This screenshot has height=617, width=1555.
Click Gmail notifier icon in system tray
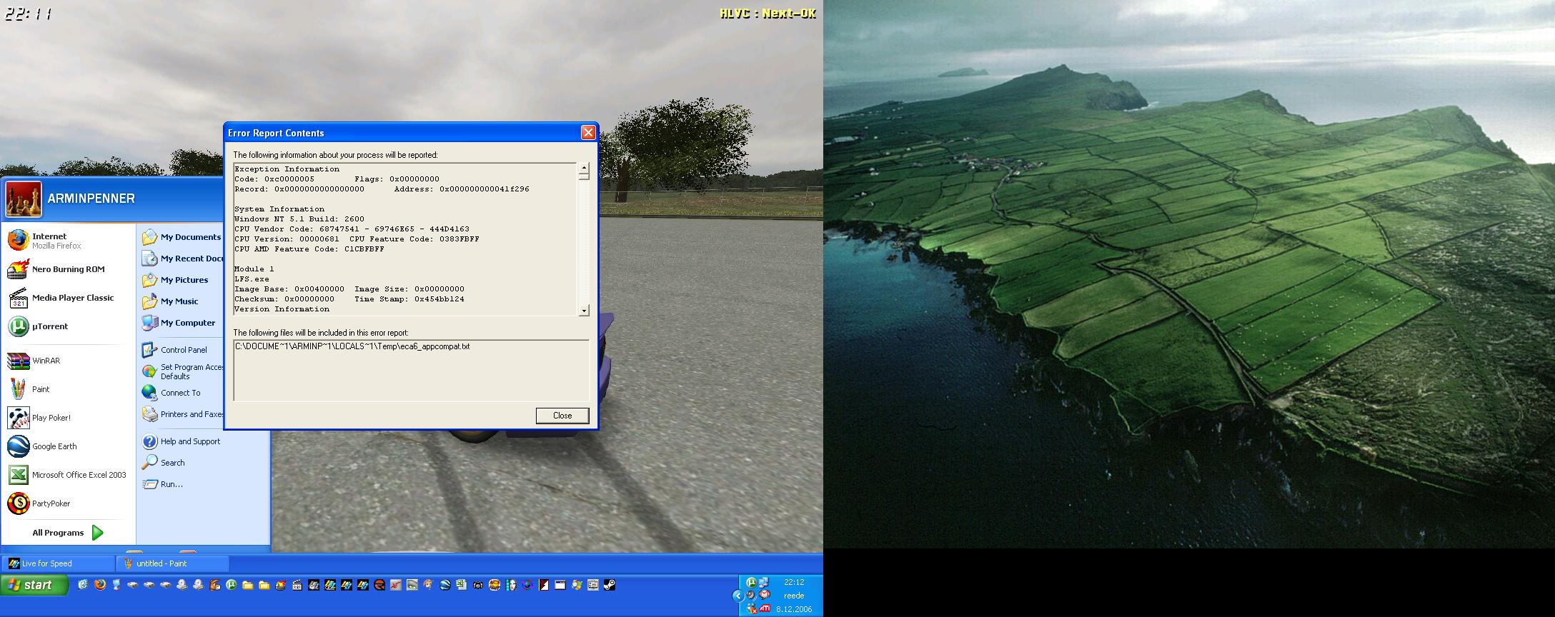pyautogui.click(x=764, y=595)
